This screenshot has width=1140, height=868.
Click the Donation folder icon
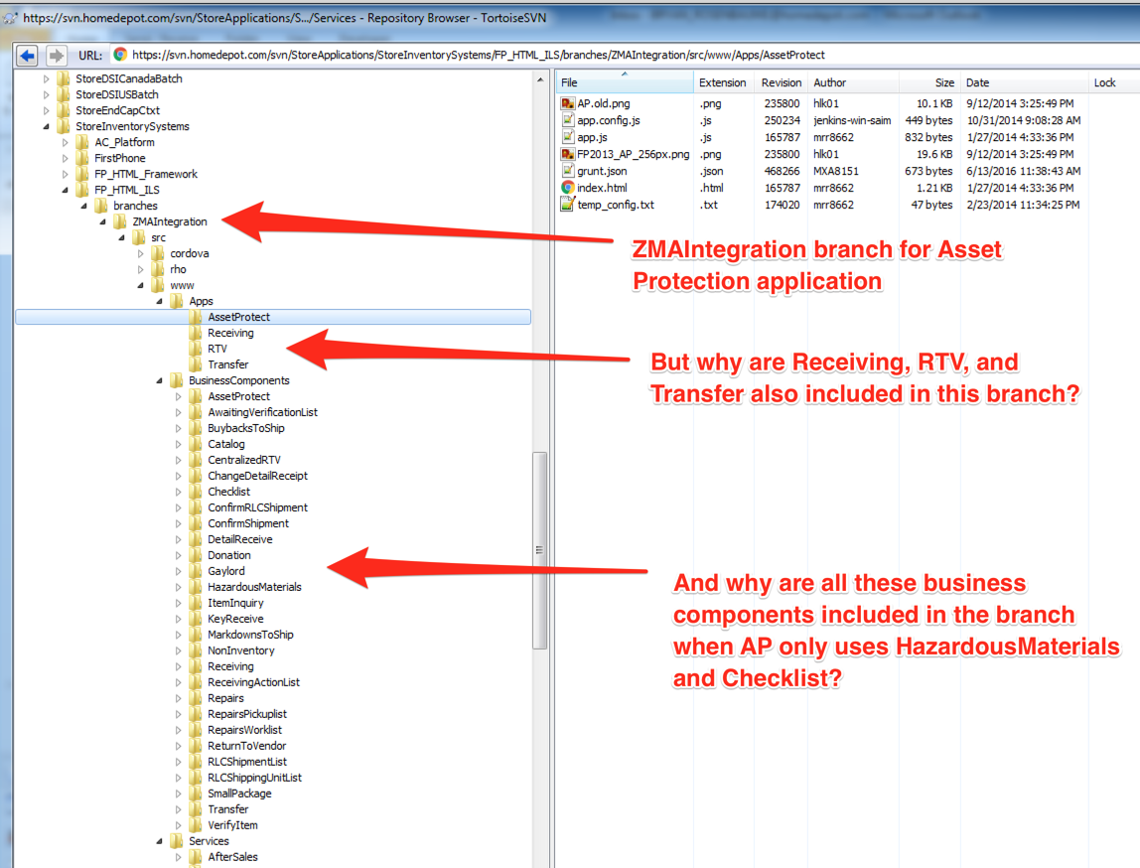coord(197,555)
